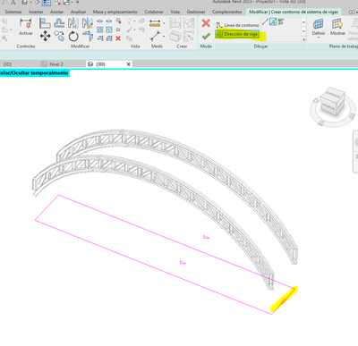Select Línea de contorno option
The image size is (358, 346).
(238, 25)
